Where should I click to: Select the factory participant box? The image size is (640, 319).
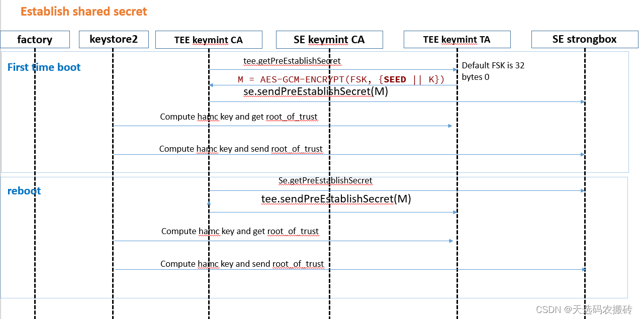(35, 39)
